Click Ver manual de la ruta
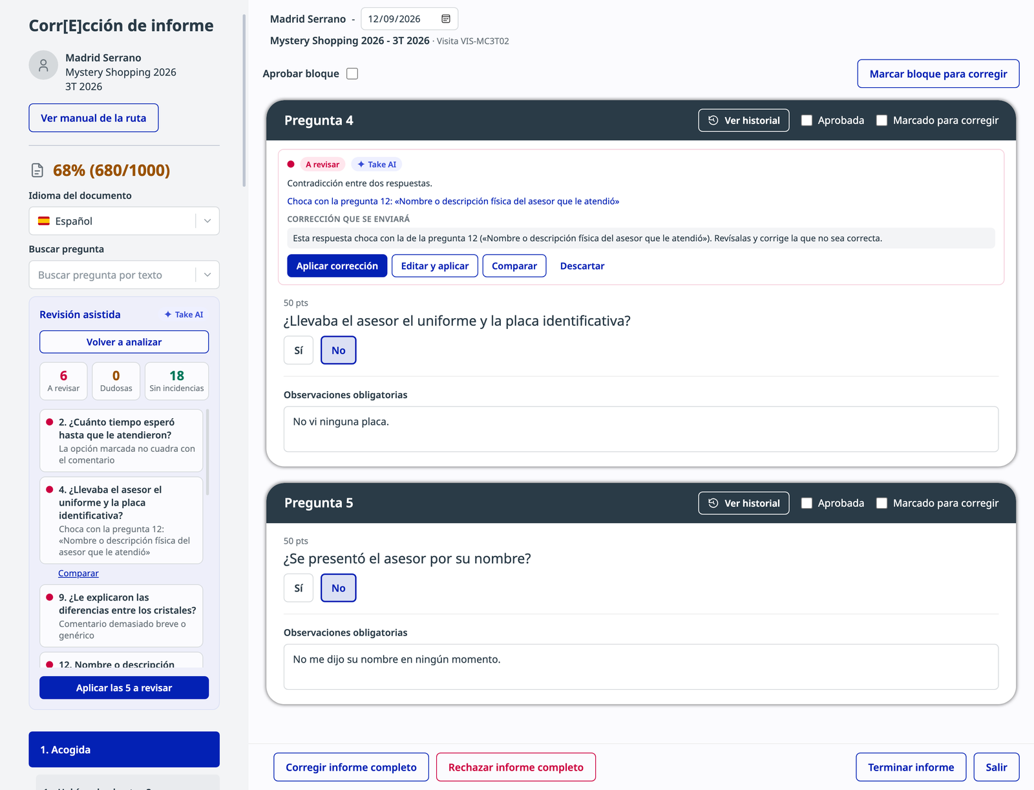The image size is (1034, 790). coord(94,118)
